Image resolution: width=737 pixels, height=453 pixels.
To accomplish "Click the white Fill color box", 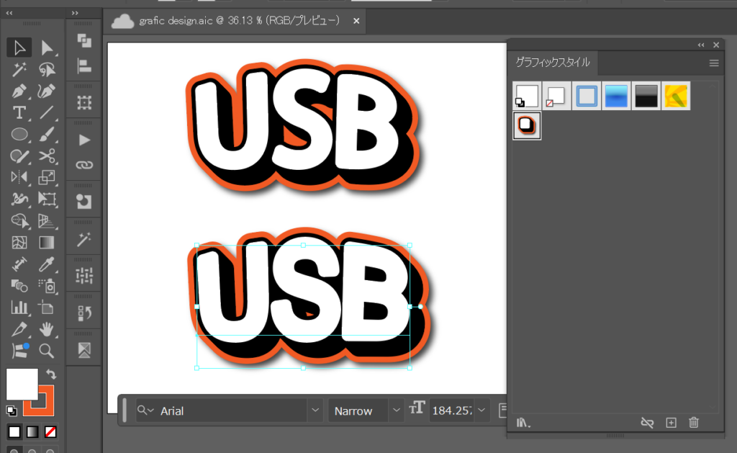I will click(22, 384).
